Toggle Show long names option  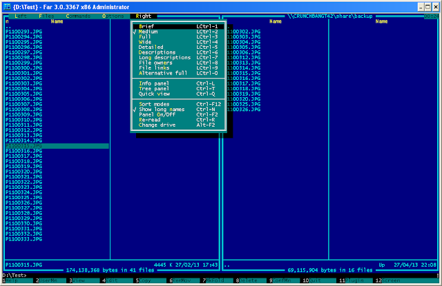178,110
